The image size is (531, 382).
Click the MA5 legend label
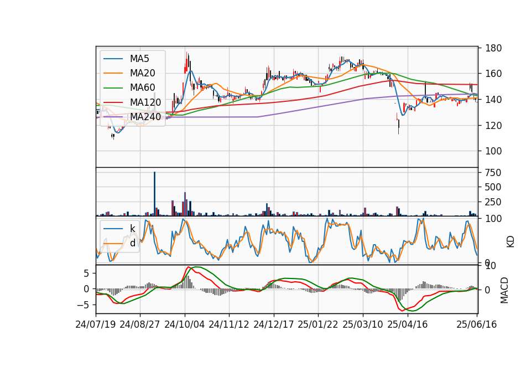pyautogui.click(x=139, y=59)
